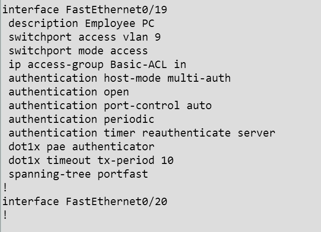Place cursor on 'authentication open' line
This screenshot has height=232, width=321.
[x=69, y=92]
